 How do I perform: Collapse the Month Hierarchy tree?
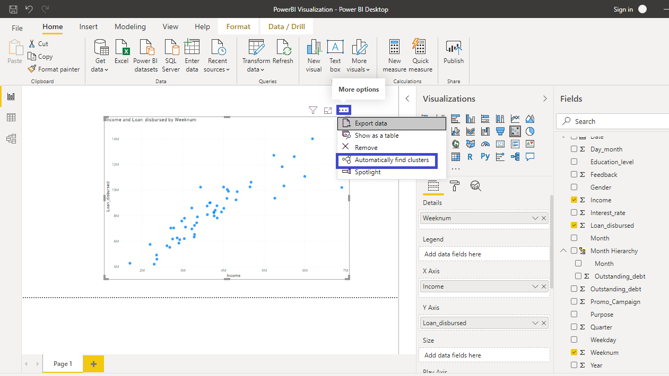(x=563, y=251)
